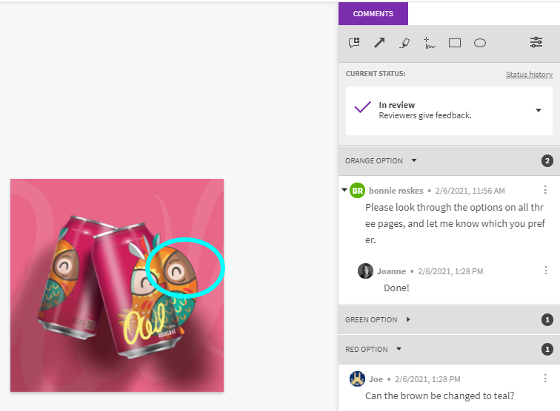Select the arrow annotation tool

pyautogui.click(x=379, y=43)
